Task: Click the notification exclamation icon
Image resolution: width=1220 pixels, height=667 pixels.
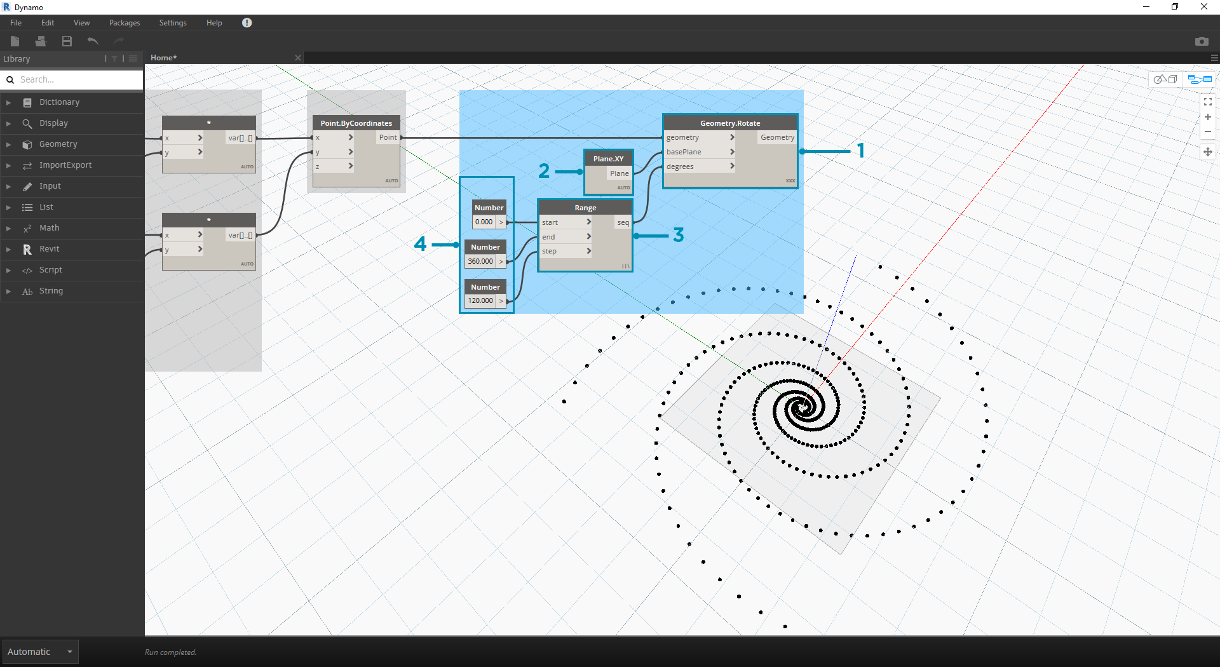Action: (x=247, y=23)
